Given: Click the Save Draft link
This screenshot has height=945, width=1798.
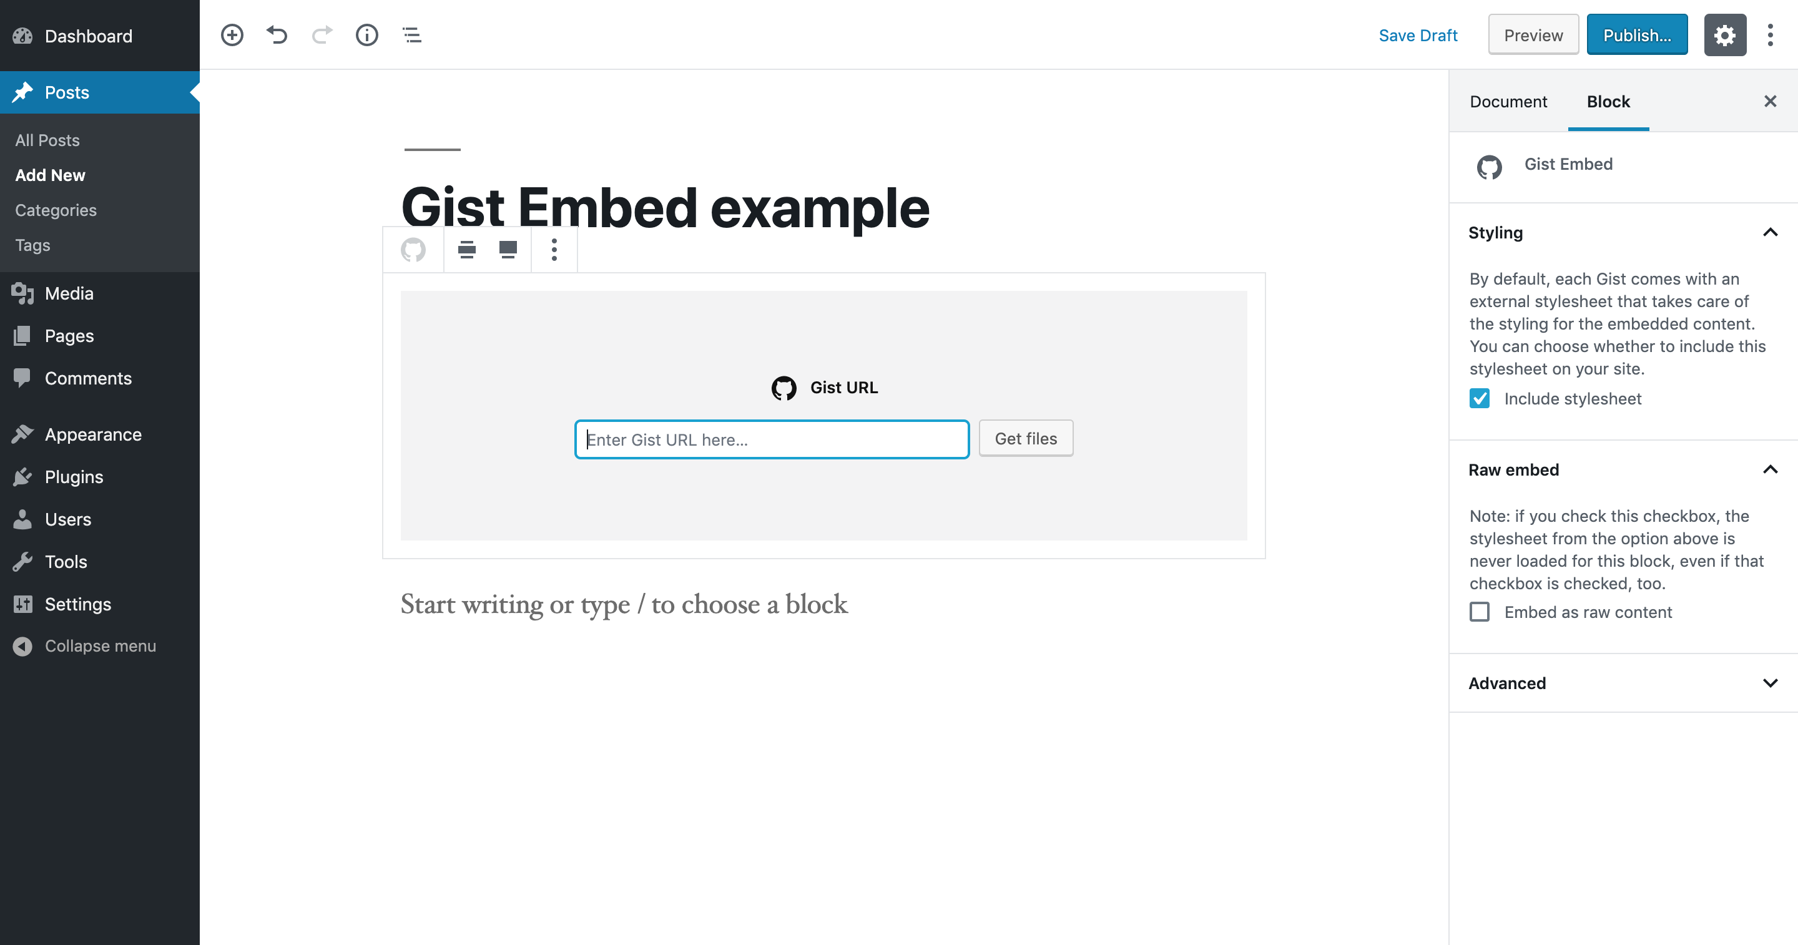Looking at the screenshot, I should (x=1418, y=36).
